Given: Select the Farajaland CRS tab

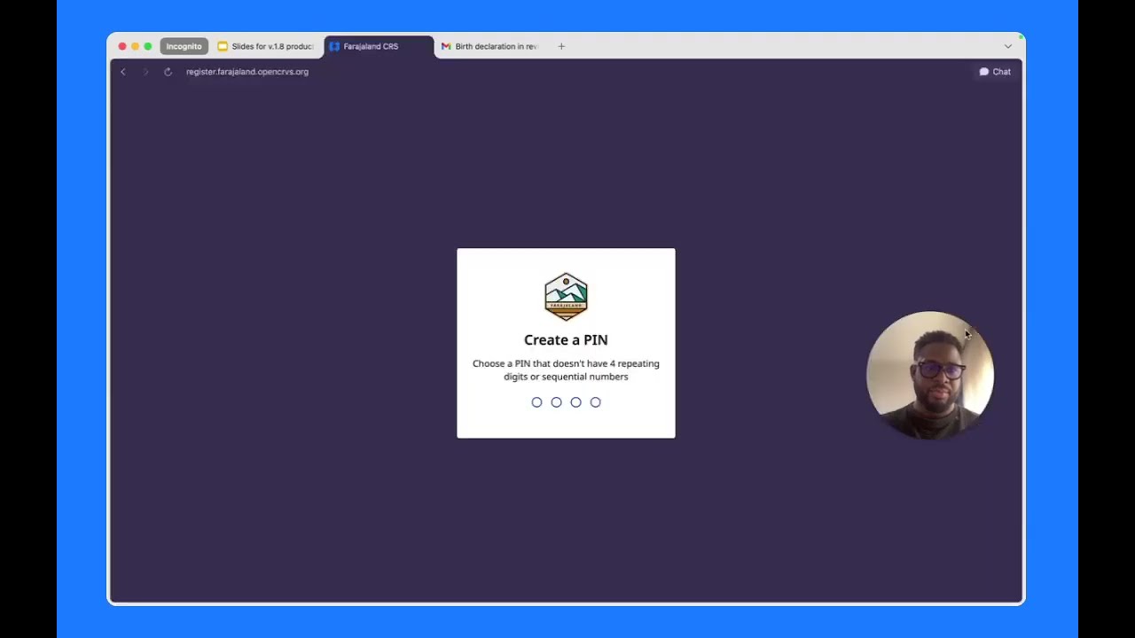Looking at the screenshot, I should [x=379, y=46].
